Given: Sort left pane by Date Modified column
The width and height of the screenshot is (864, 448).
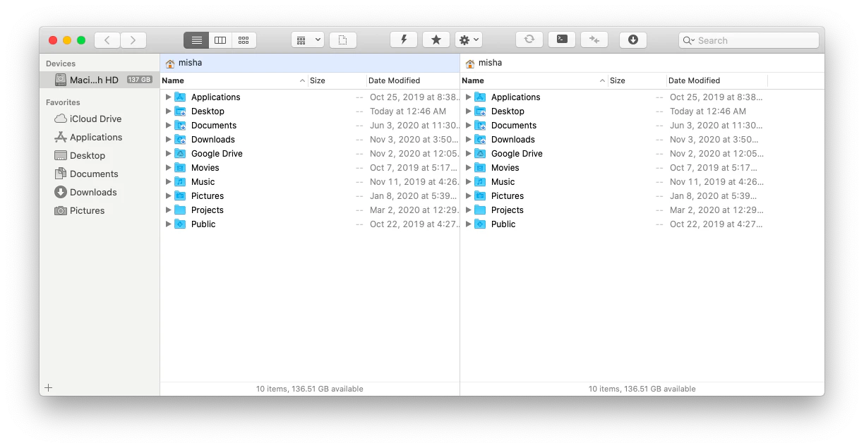Looking at the screenshot, I should point(394,80).
